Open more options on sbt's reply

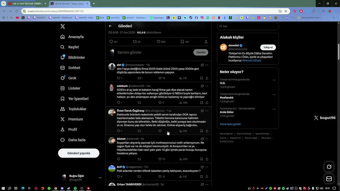(x=207, y=65)
